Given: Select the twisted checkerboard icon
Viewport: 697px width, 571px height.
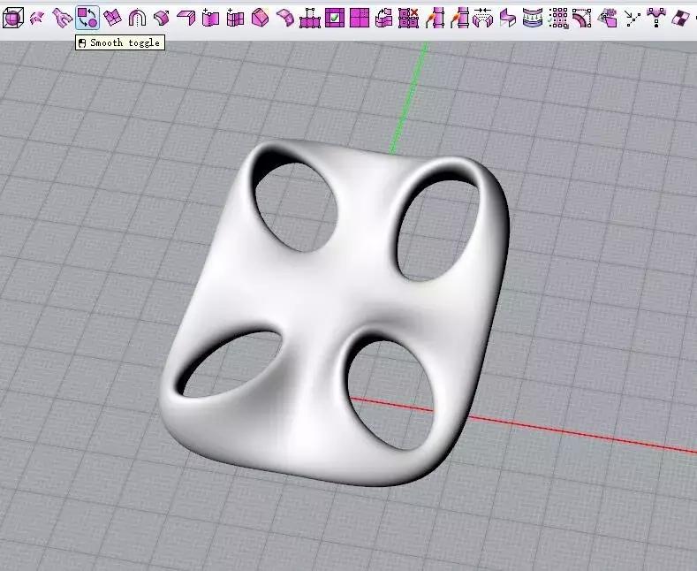Looking at the screenshot, I should point(681,17).
